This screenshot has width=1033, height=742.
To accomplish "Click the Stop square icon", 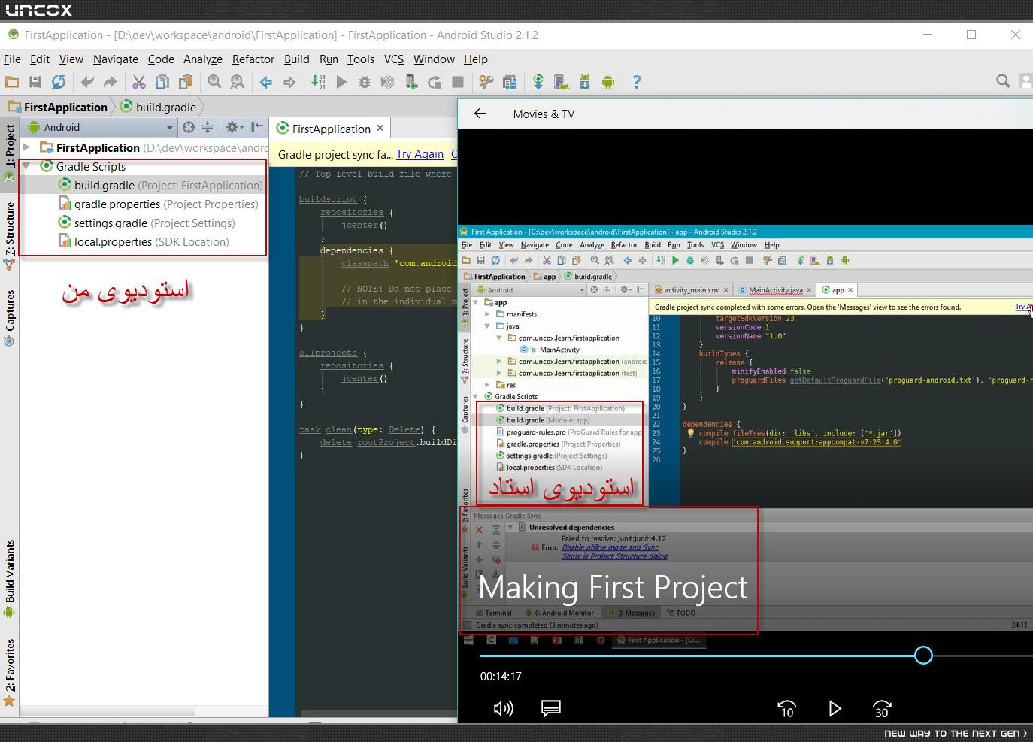I will 457,82.
